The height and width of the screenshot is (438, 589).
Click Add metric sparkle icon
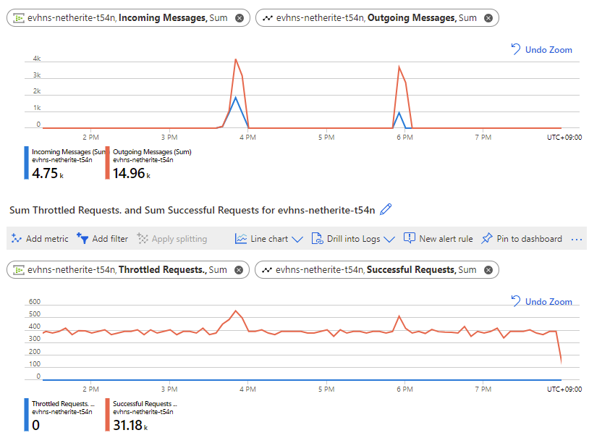16,238
